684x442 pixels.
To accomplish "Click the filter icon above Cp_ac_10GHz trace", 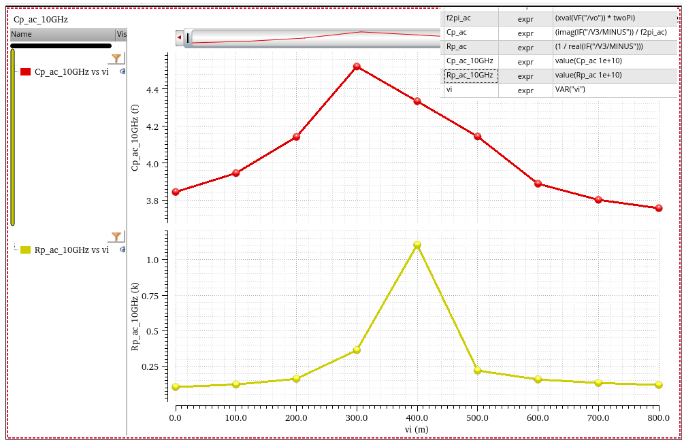I will click(x=116, y=59).
